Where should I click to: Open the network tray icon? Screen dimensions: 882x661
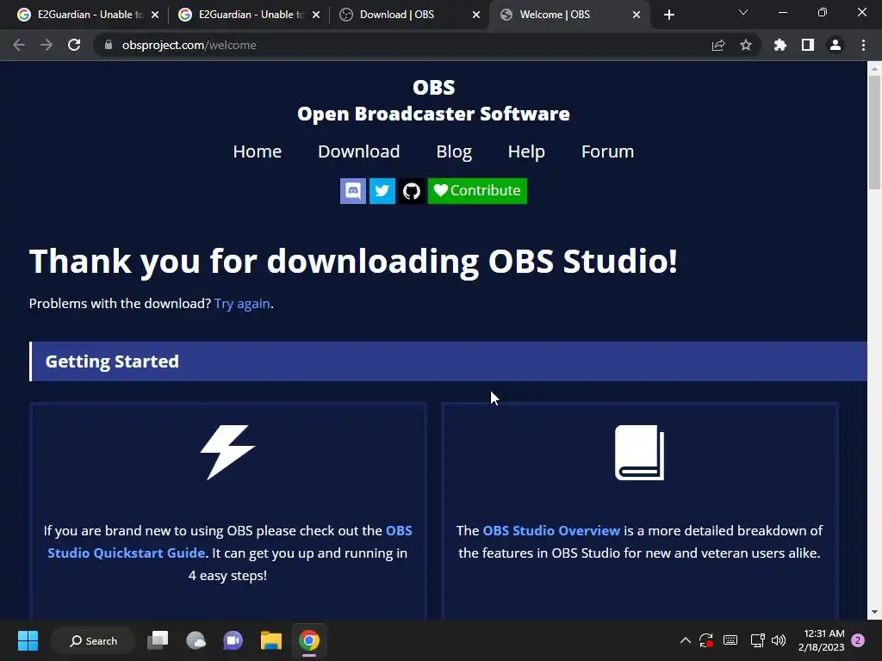[x=757, y=640]
